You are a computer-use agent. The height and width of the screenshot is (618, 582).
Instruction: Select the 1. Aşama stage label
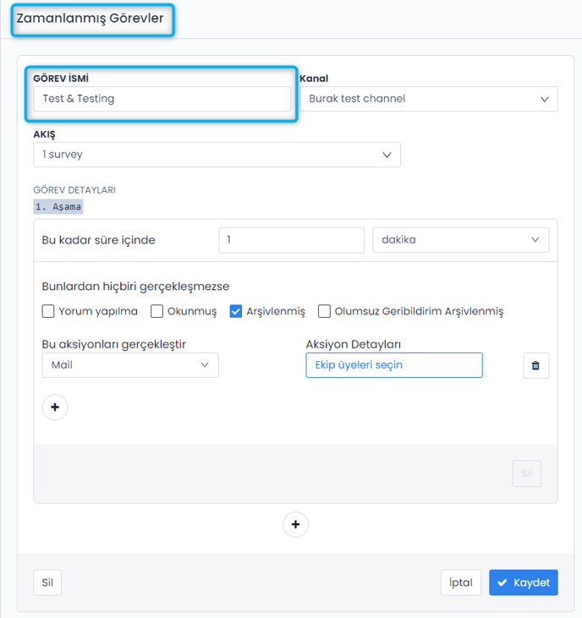58,207
